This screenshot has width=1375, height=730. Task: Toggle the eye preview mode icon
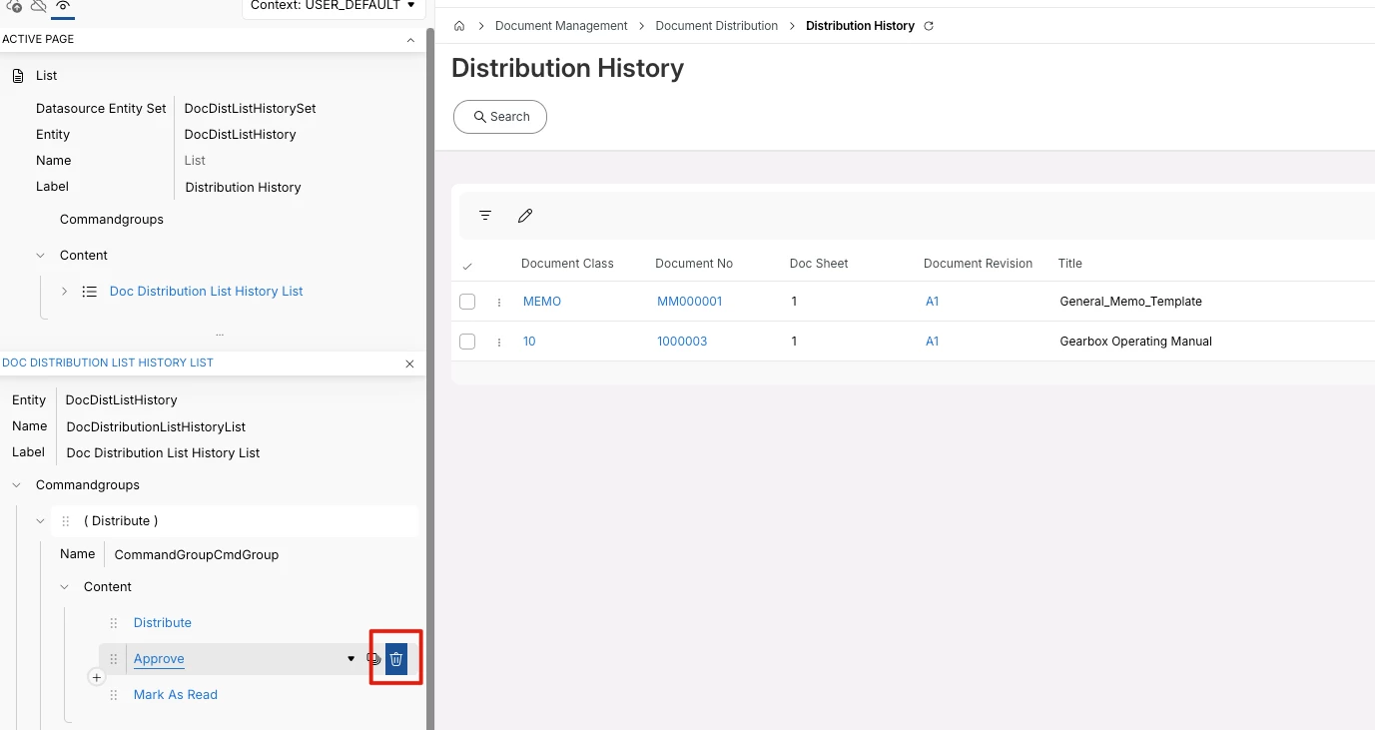pyautogui.click(x=63, y=6)
